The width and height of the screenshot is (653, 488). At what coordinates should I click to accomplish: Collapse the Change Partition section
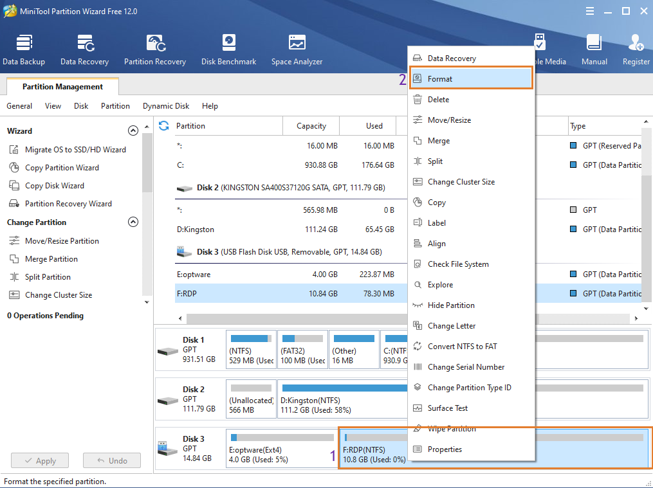pyautogui.click(x=133, y=222)
